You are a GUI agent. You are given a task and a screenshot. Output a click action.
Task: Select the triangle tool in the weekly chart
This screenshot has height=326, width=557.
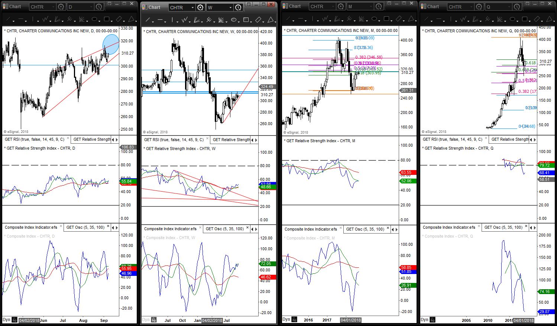(x=271, y=20)
